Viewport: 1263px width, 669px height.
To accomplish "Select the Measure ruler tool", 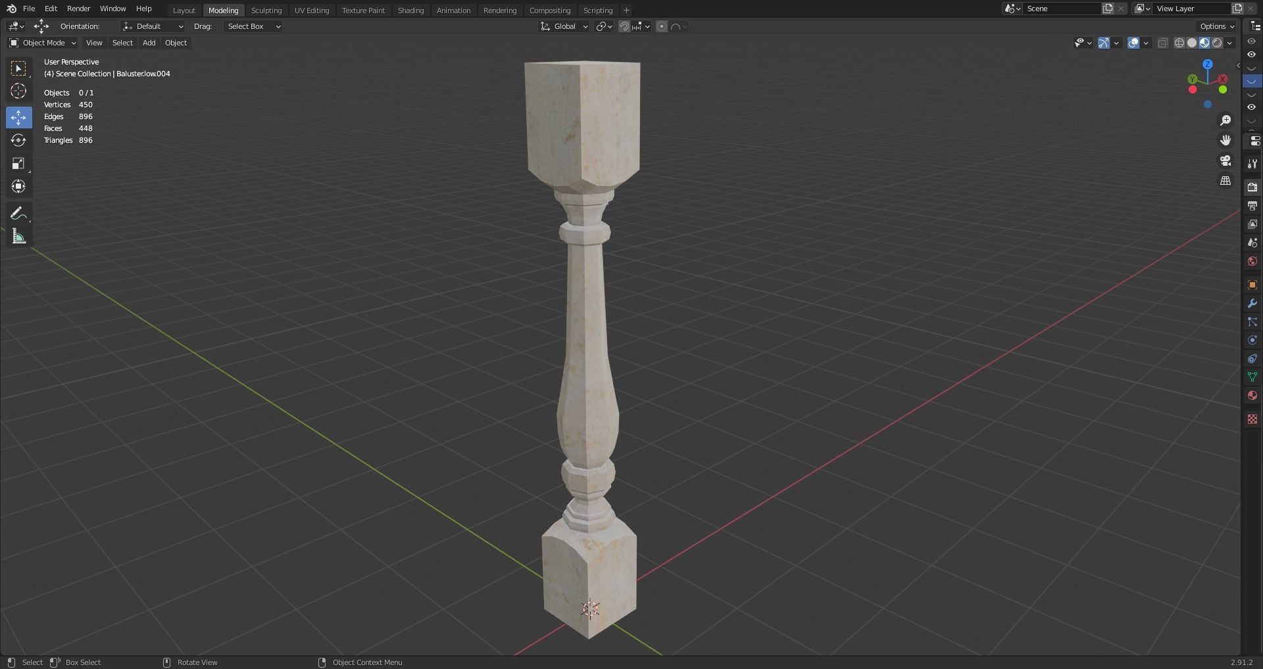I will (18, 237).
